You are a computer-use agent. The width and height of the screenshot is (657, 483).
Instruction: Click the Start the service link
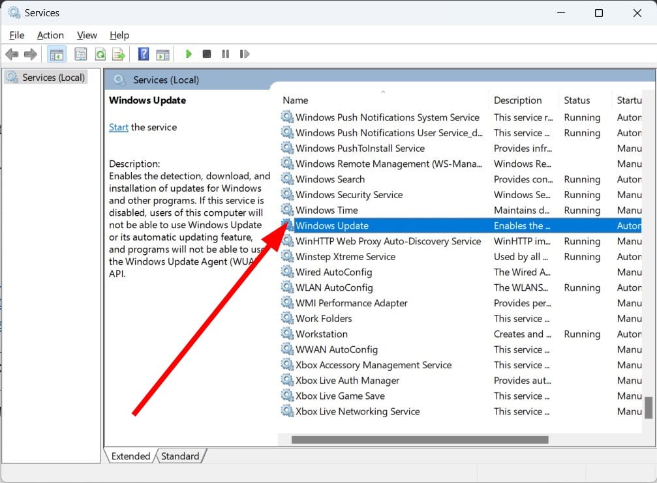coord(119,127)
